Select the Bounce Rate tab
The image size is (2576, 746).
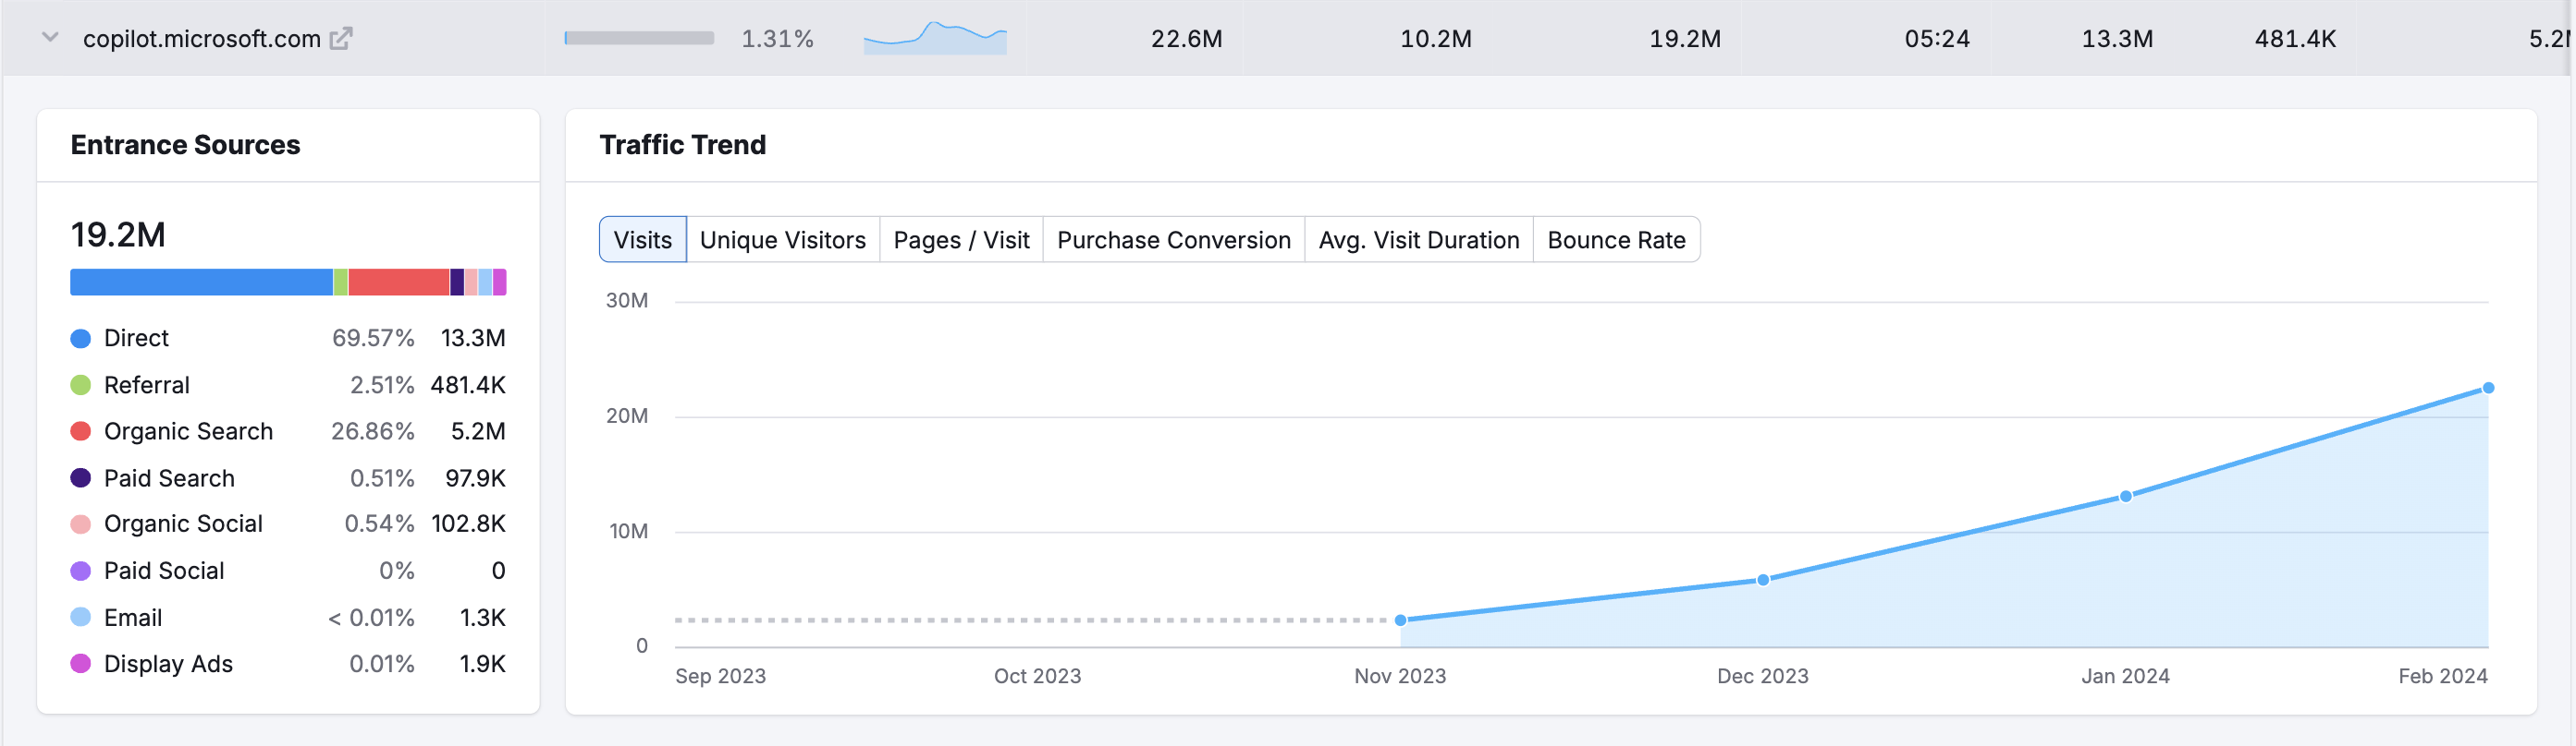[x=1615, y=240]
